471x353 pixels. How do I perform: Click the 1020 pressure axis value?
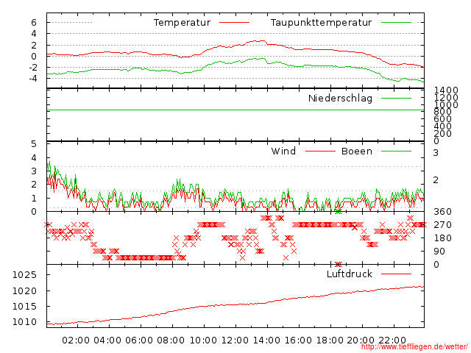24,291
